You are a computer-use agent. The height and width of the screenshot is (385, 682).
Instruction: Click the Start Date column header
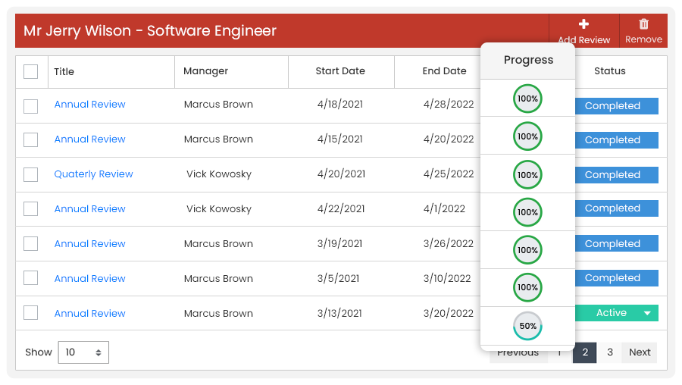pos(340,71)
